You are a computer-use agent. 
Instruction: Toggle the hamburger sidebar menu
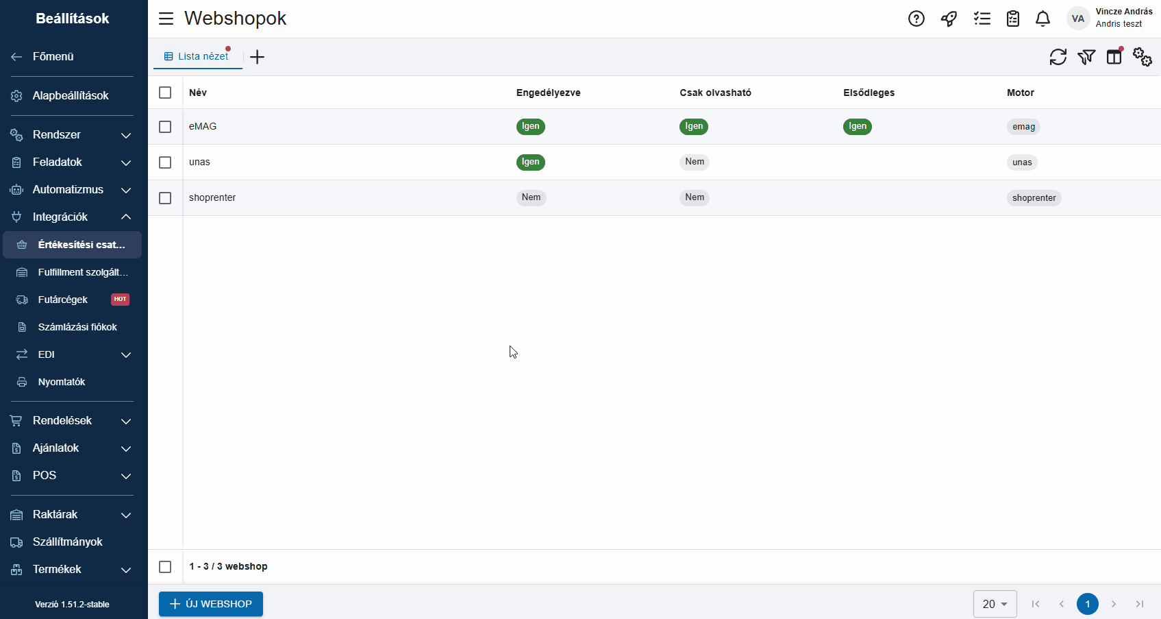(x=166, y=19)
